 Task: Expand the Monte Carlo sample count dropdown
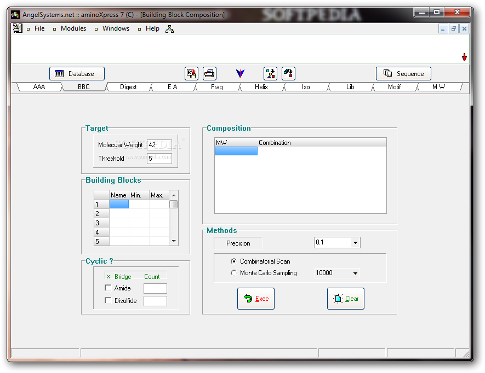(355, 273)
